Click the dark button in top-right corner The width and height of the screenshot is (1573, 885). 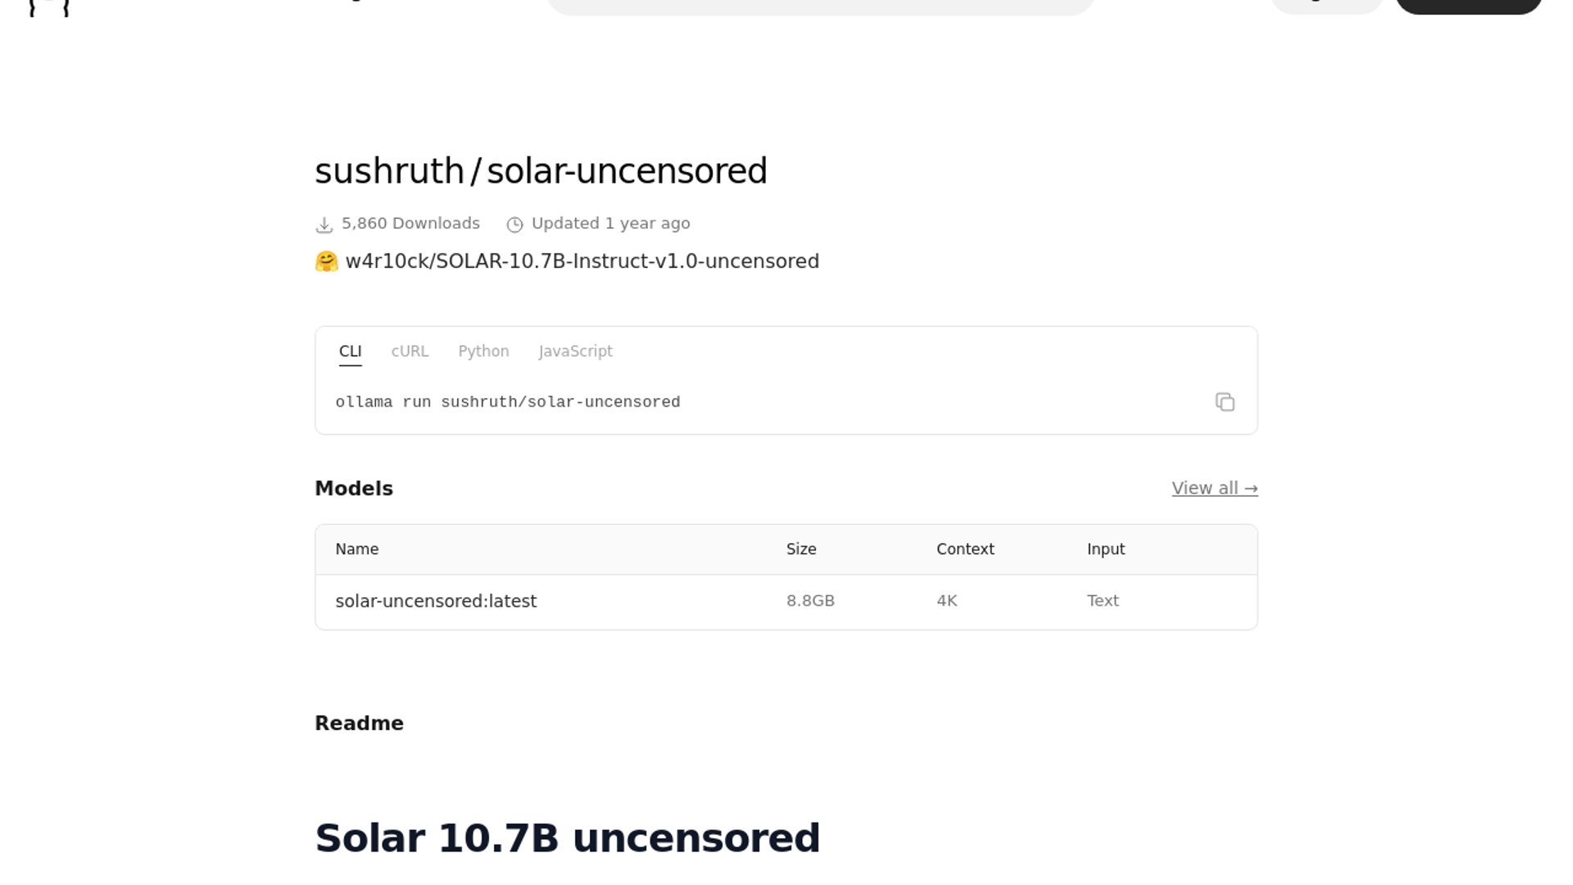pos(1468,5)
